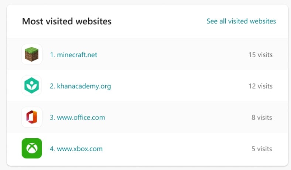Click the Khan Academy green hexagon icon

coord(32,86)
